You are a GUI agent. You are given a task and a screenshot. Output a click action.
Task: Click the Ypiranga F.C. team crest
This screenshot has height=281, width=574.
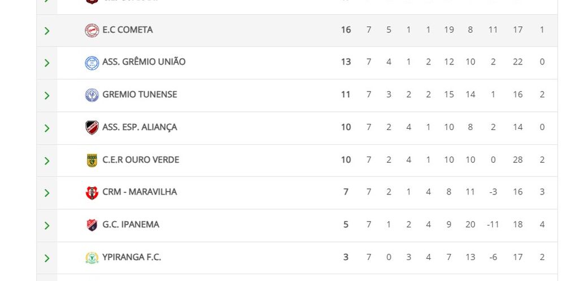click(92, 258)
